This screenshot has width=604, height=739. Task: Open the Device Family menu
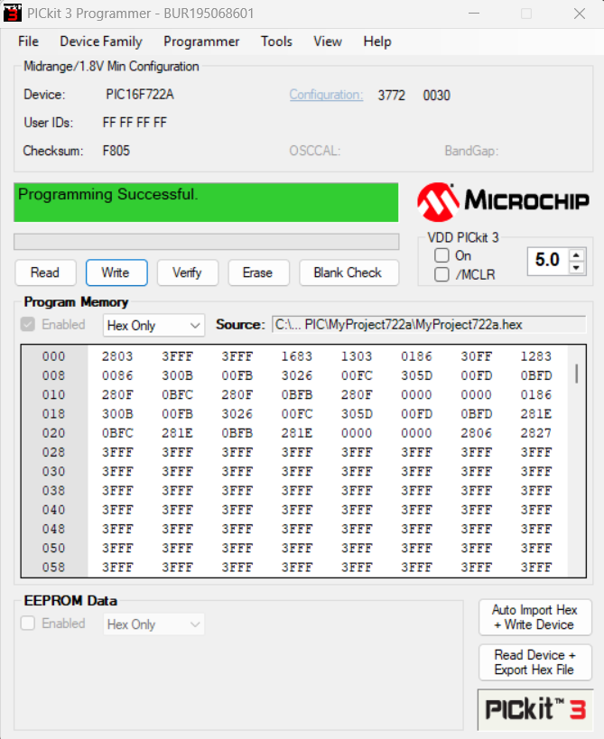[101, 42]
